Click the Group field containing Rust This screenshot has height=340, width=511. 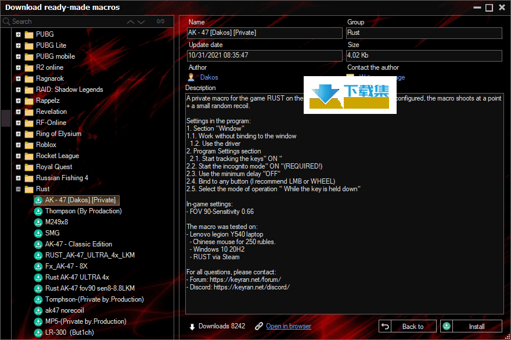point(424,33)
